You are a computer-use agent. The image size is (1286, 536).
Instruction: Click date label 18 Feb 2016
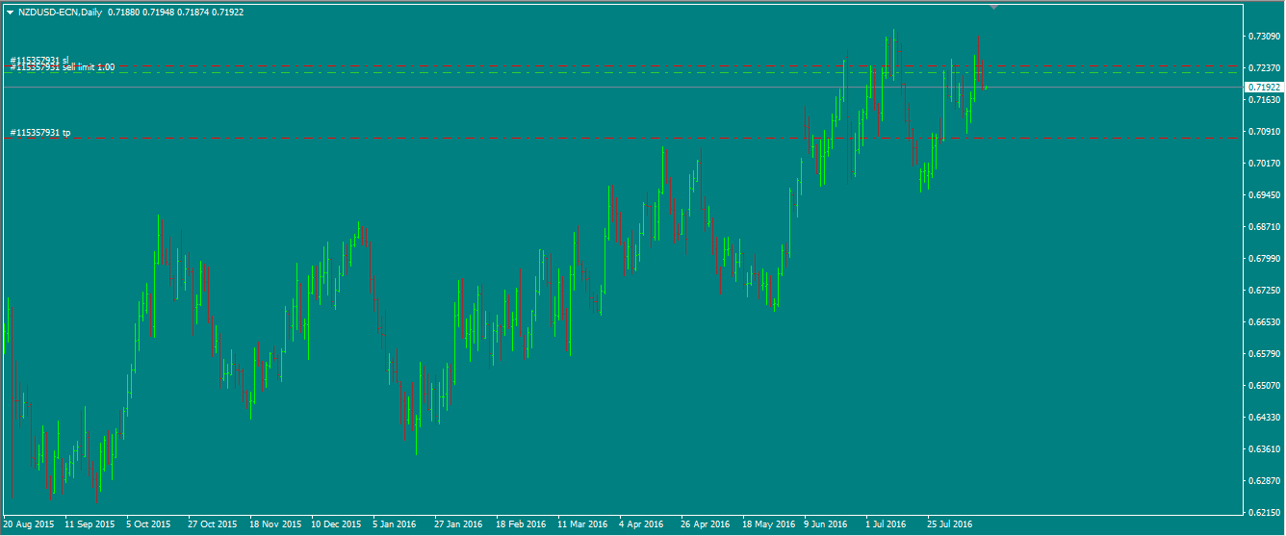(x=521, y=524)
